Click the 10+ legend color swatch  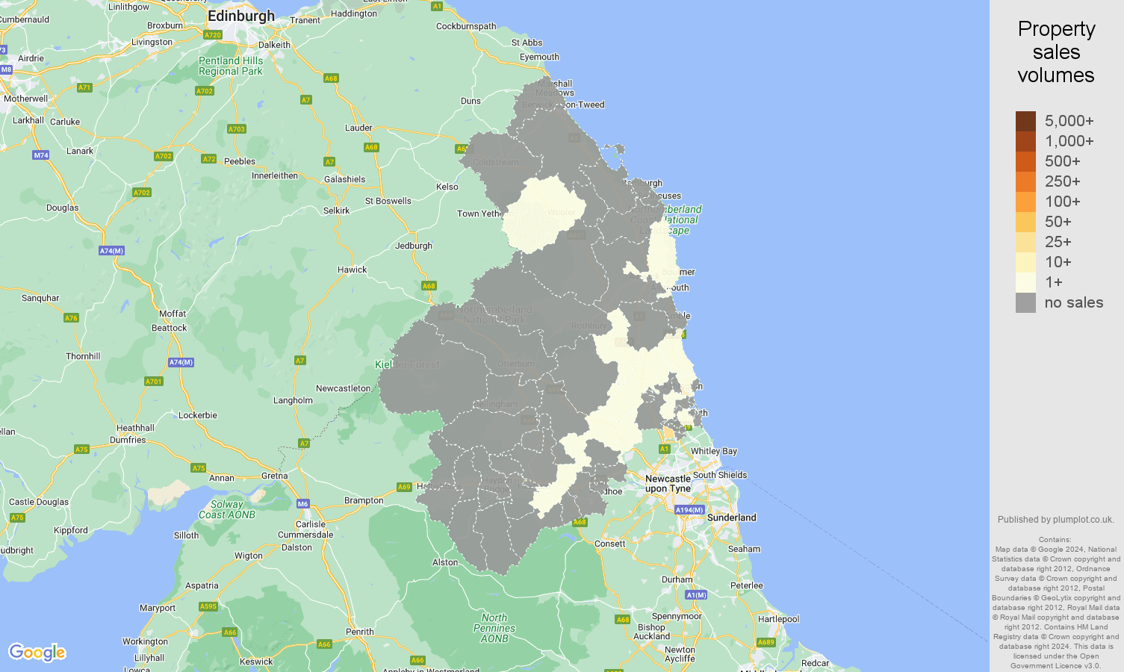point(1025,262)
